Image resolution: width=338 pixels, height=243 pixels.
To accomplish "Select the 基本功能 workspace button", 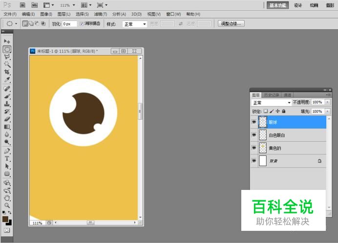I will coord(277,5).
